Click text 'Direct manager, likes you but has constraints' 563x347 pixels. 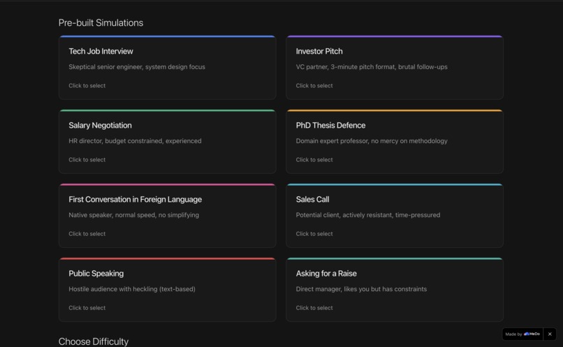[361, 289]
